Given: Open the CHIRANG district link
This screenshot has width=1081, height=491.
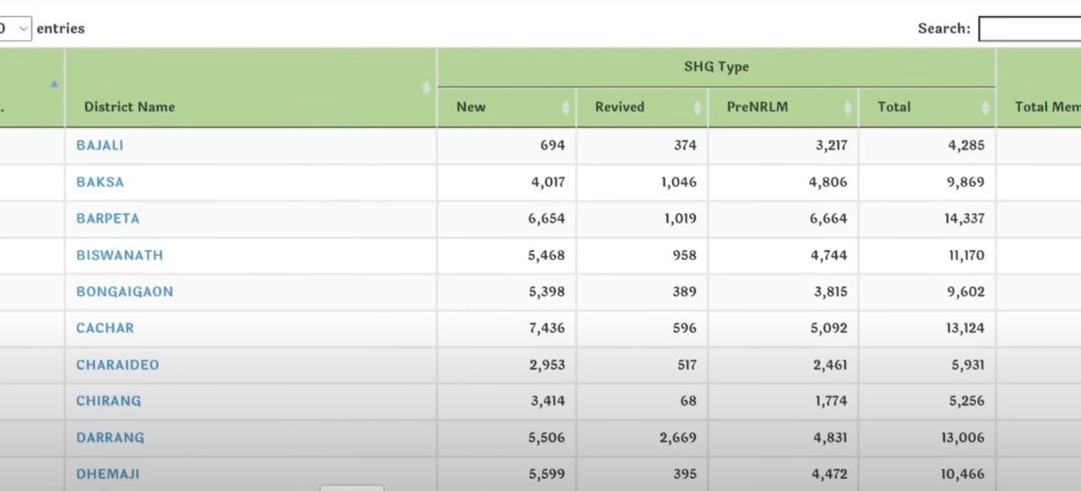Looking at the screenshot, I should click(109, 401).
